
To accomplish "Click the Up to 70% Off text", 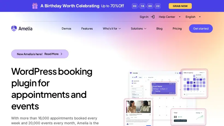I will [113, 6].
